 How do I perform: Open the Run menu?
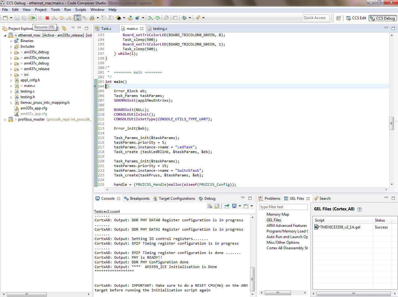click(x=67, y=10)
